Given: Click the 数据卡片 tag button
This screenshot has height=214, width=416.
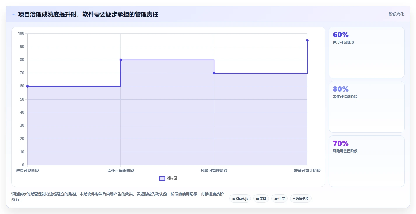Looking at the screenshot, I should [x=301, y=199].
